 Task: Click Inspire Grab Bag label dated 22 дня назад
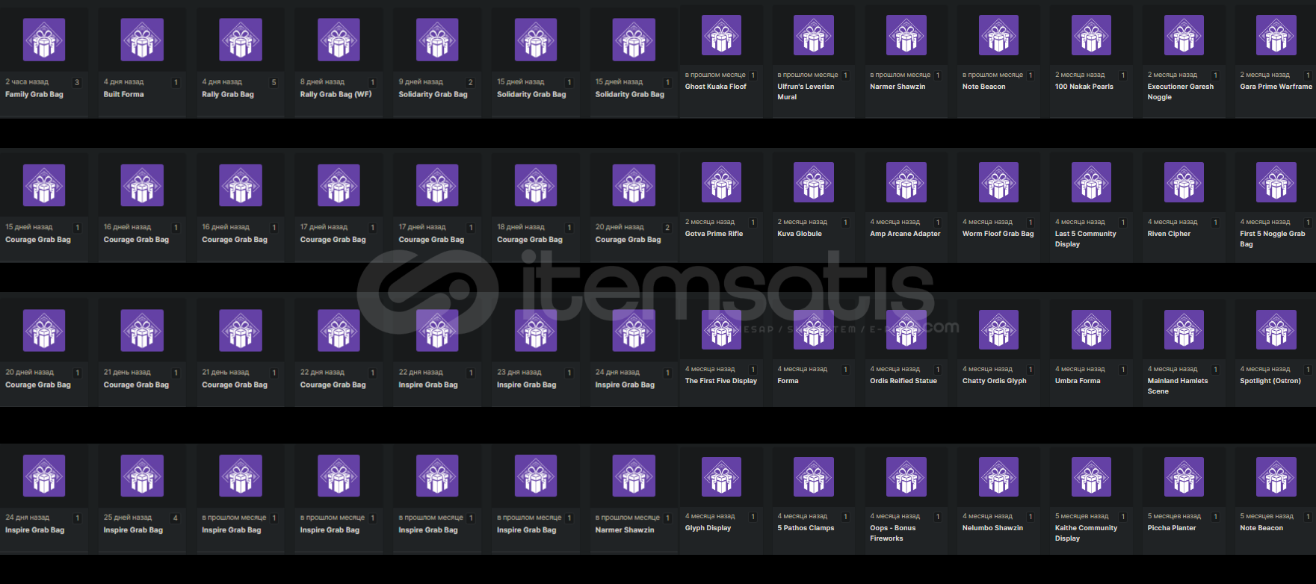coord(428,385)
